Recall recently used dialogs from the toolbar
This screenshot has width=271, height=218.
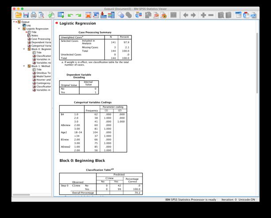[x=61, y=15]
